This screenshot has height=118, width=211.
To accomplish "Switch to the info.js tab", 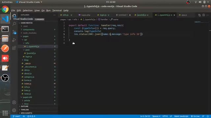I will tap(66, 15).
